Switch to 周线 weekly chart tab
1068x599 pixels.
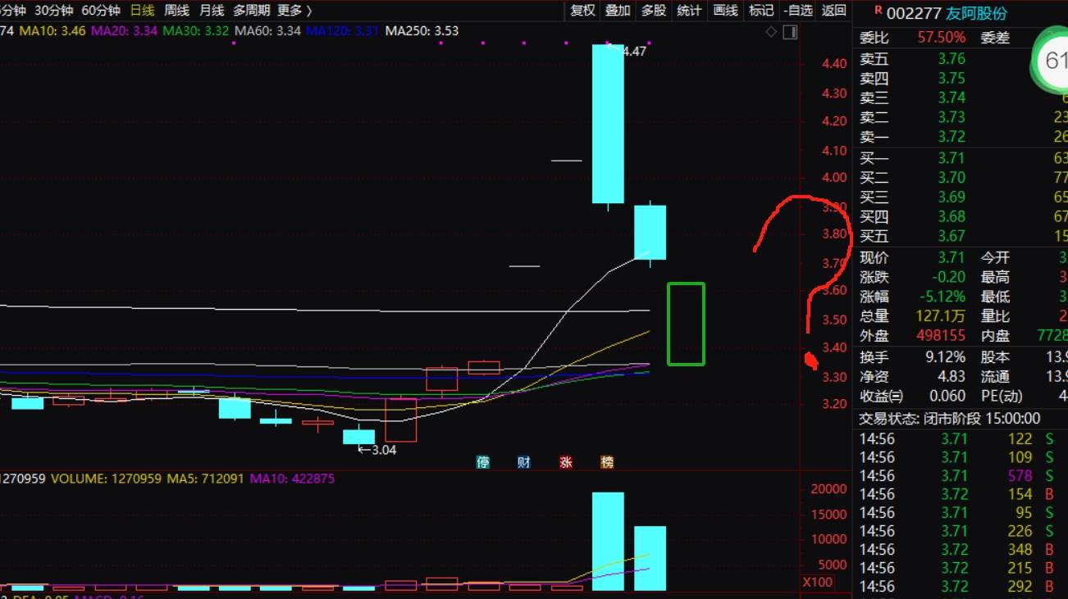(x=176, y=11)
